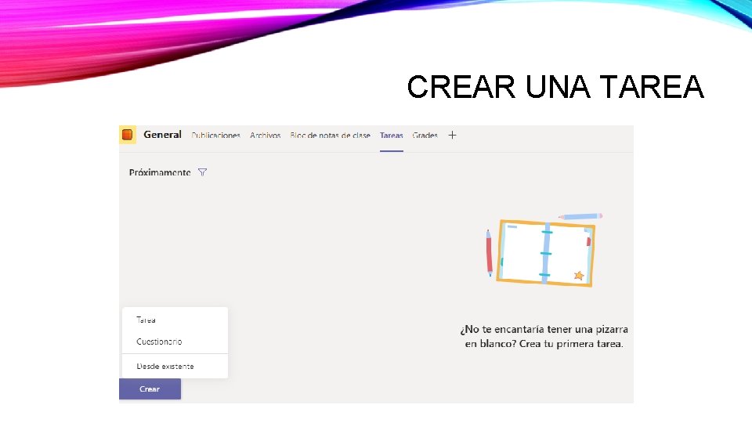This screenshot has height=423, width=752.
Task: Select Desde existente menu option
Action: (175, 366)
